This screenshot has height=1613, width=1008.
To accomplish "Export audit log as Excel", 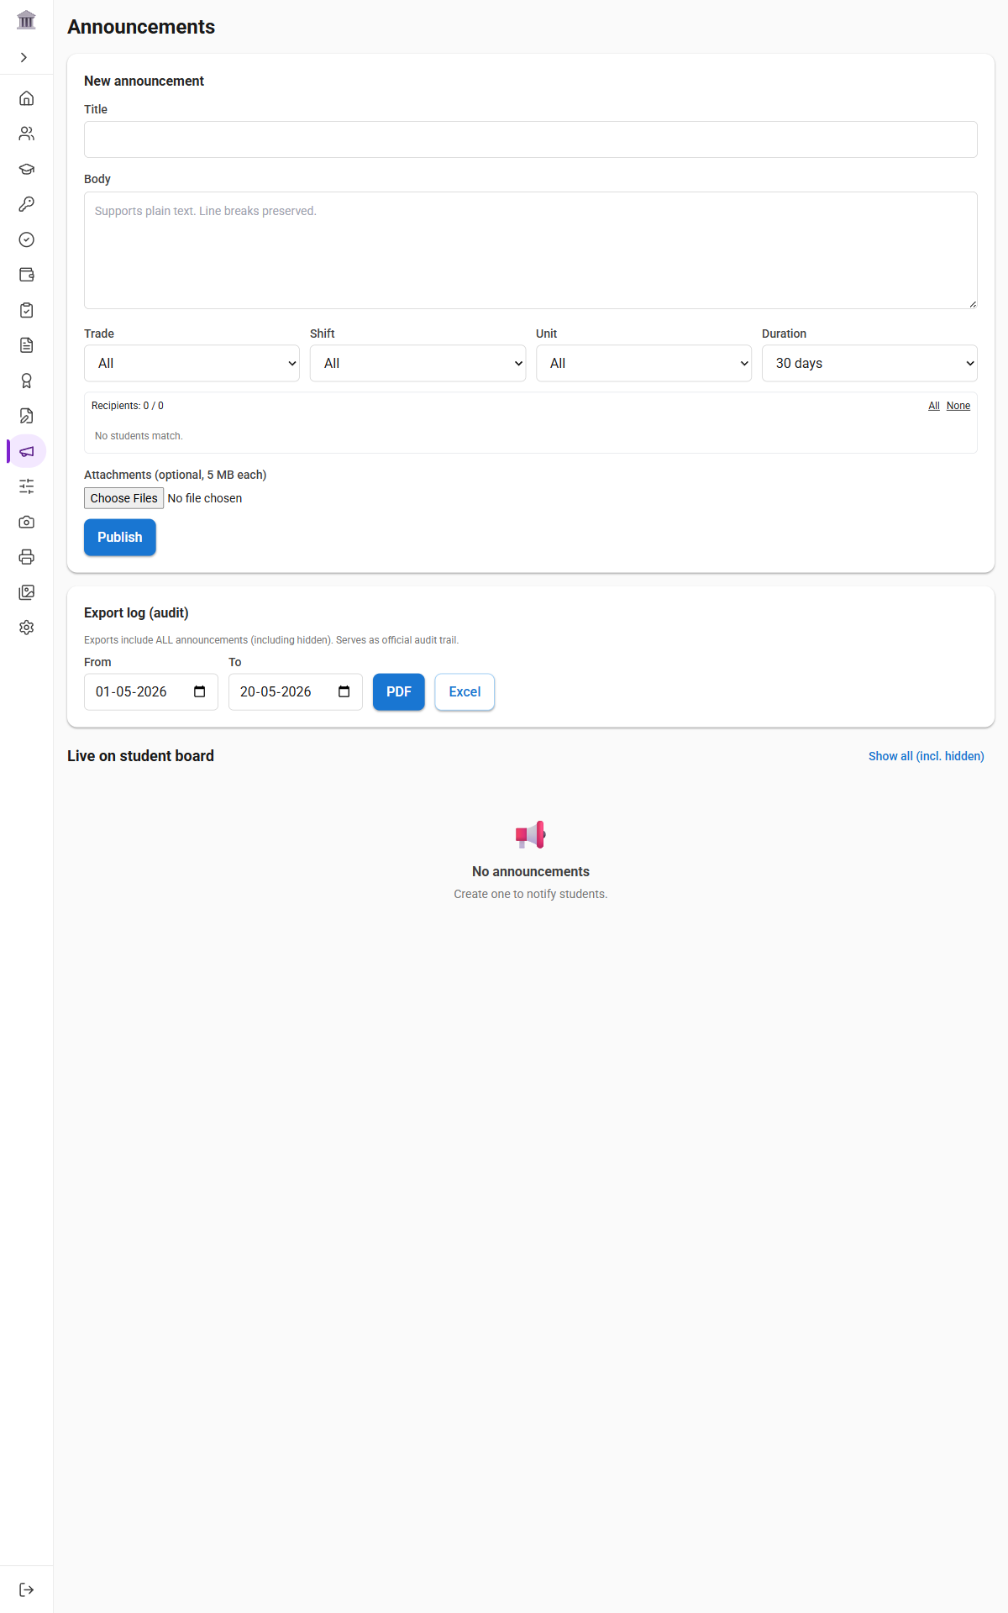I will click(x=465, y=691).
